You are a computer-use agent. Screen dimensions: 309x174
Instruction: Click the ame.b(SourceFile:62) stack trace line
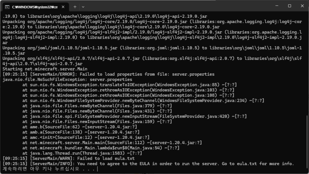80,127
